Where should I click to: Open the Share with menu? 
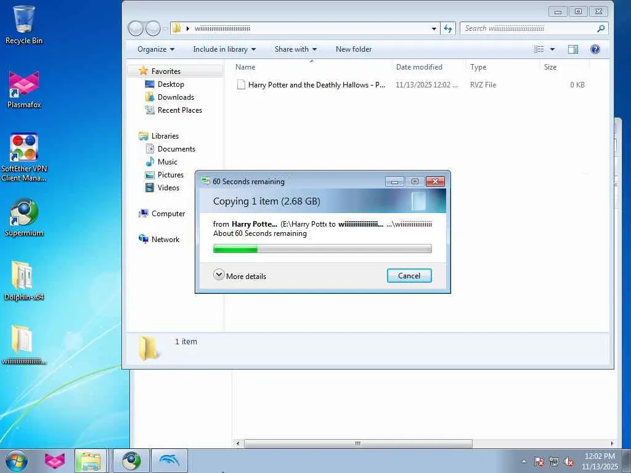click(x=295, y=49)
